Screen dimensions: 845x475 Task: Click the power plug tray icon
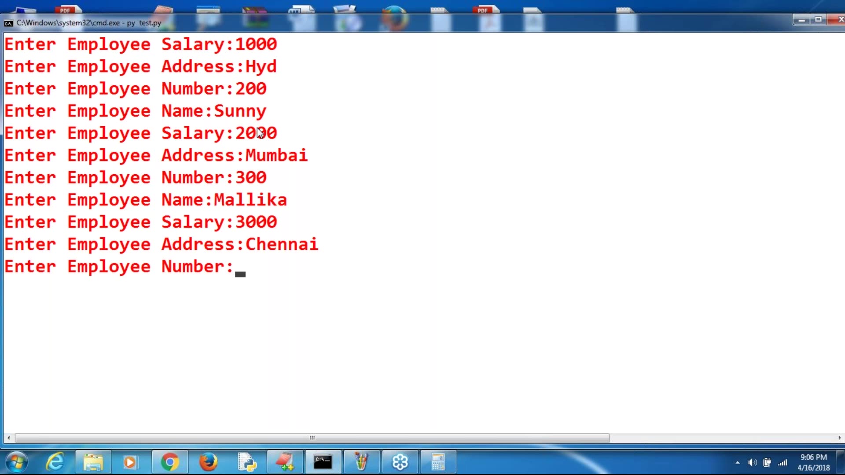point(767,463)
